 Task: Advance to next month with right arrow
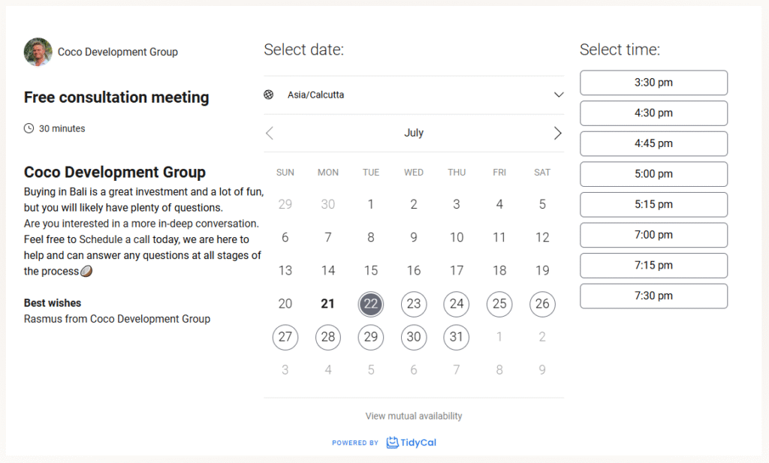click(557, 133)
